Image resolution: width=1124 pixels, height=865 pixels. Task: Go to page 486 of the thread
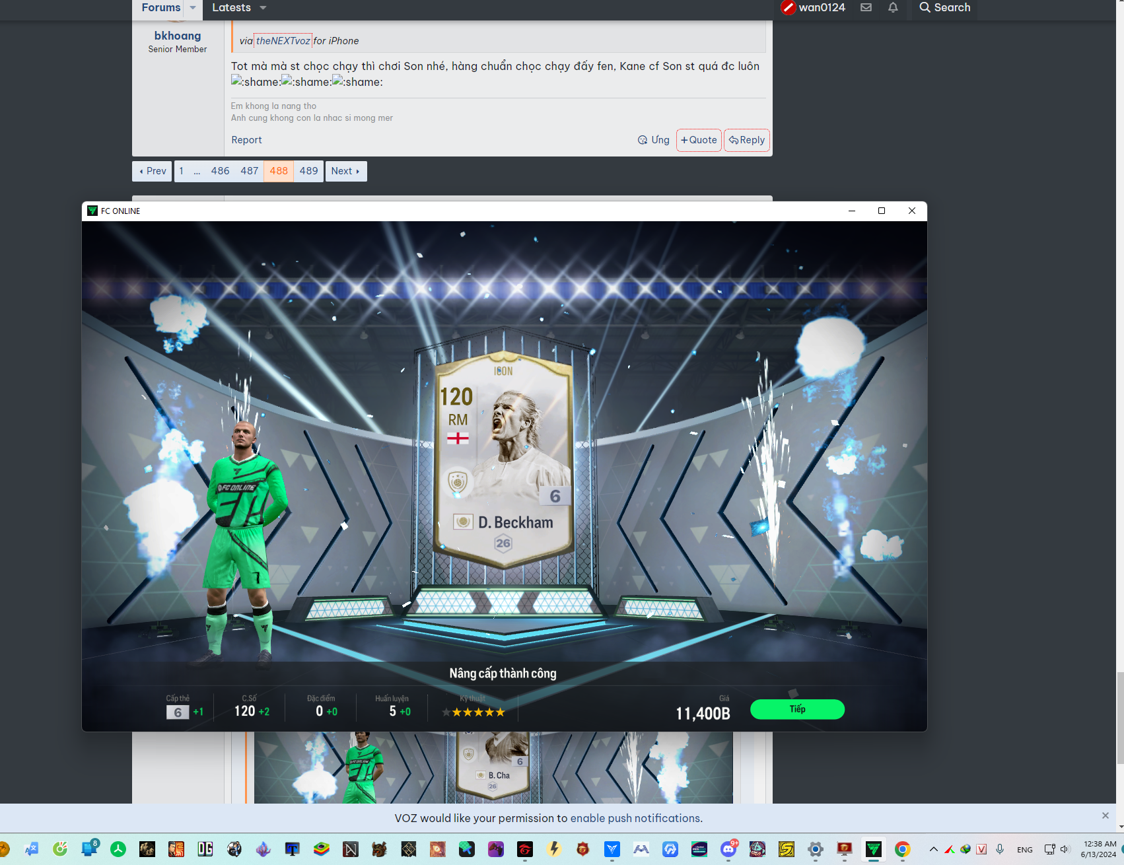click(x=220, y=171)
